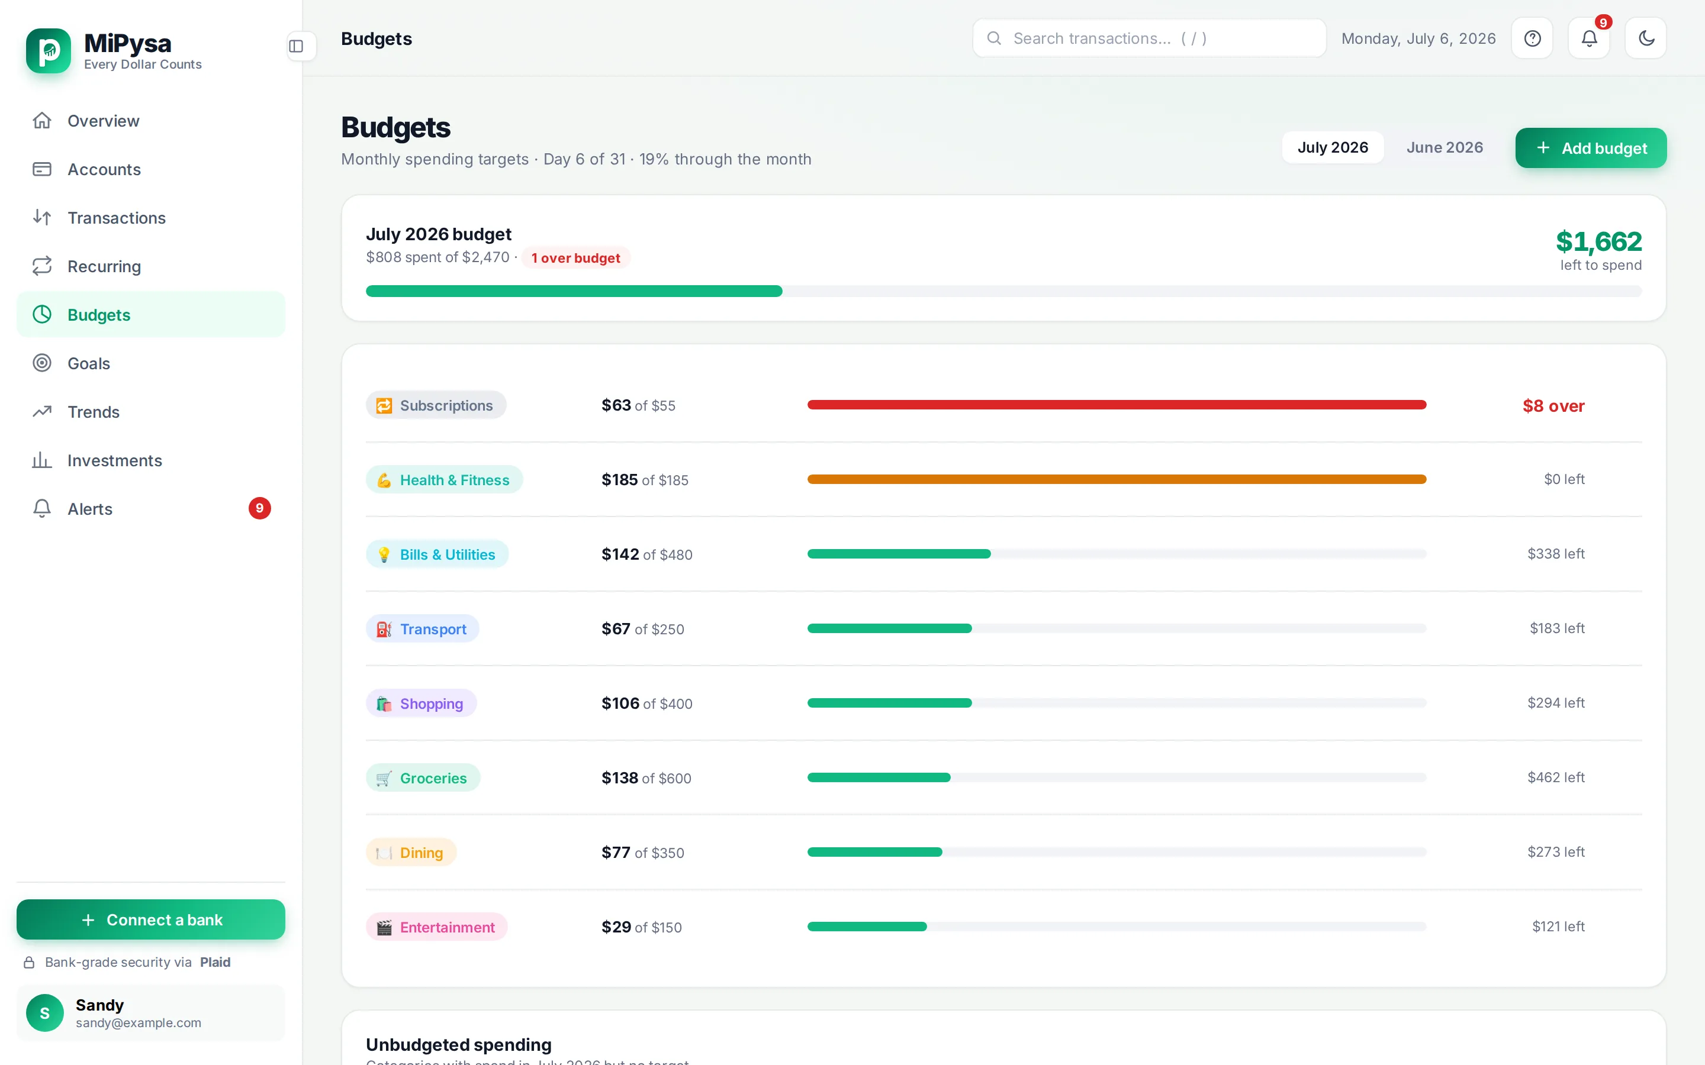
Task: Click the '$338 left' value
Action: (1556, 554)
